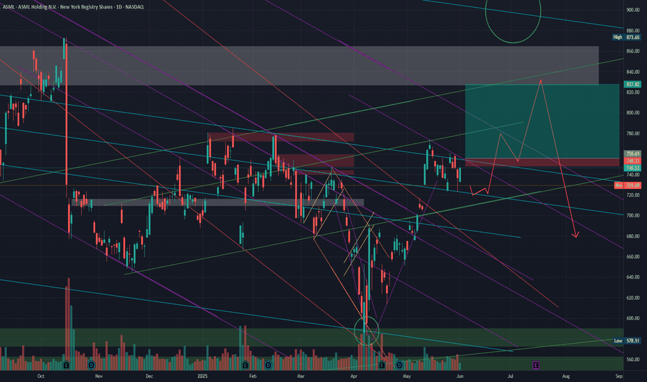Click the Sep label on the time axis
The width and height of the screenshot is (647, 382).
[619, 376]
